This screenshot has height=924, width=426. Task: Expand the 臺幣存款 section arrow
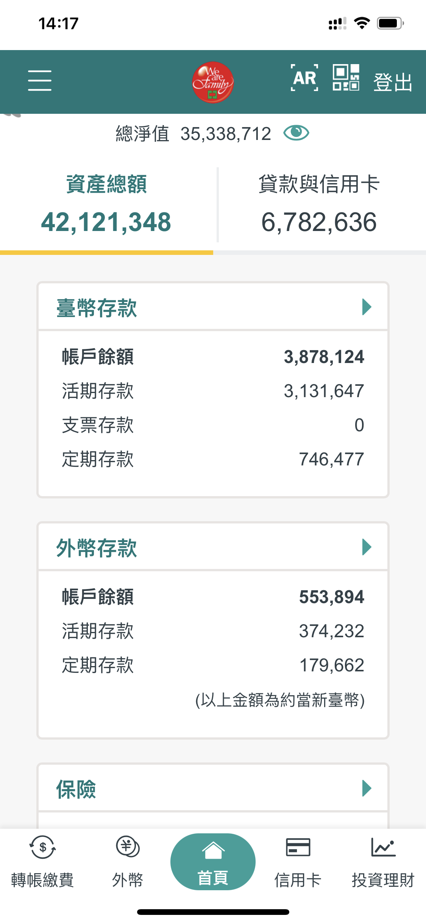pos(366,307)
